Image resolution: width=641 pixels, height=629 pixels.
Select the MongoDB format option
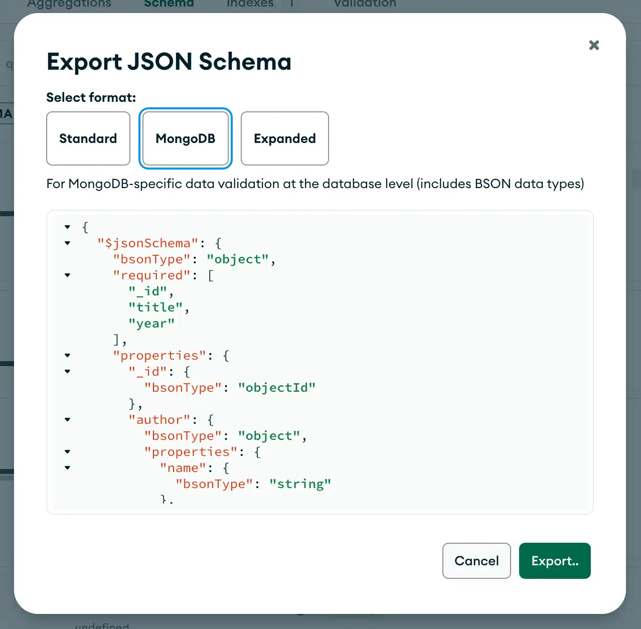pyautogui.click(x=185, y=138)
